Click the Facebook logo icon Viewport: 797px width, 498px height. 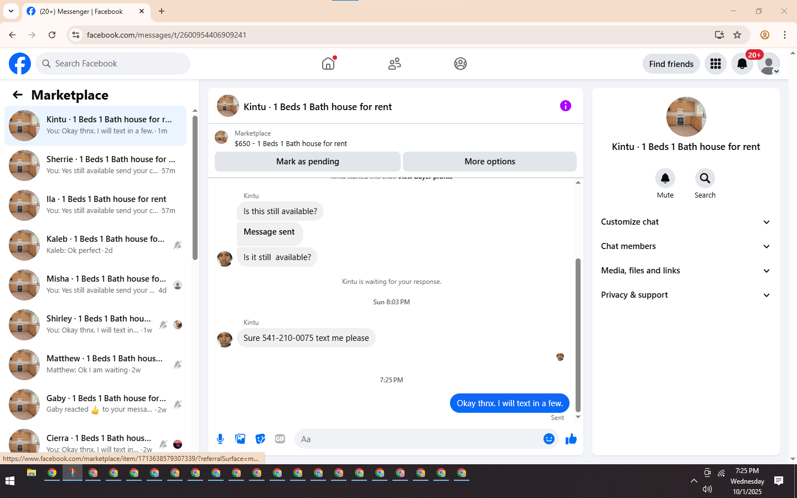point(20,64)
